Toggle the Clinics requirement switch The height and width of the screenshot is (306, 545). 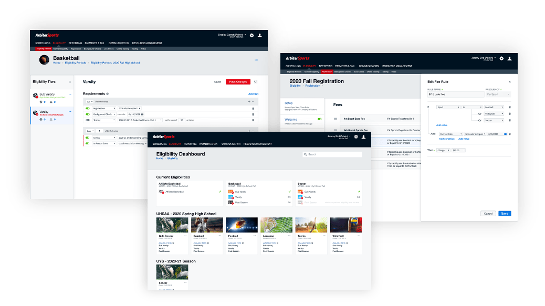pyautogui.click(x=88, y=138)
